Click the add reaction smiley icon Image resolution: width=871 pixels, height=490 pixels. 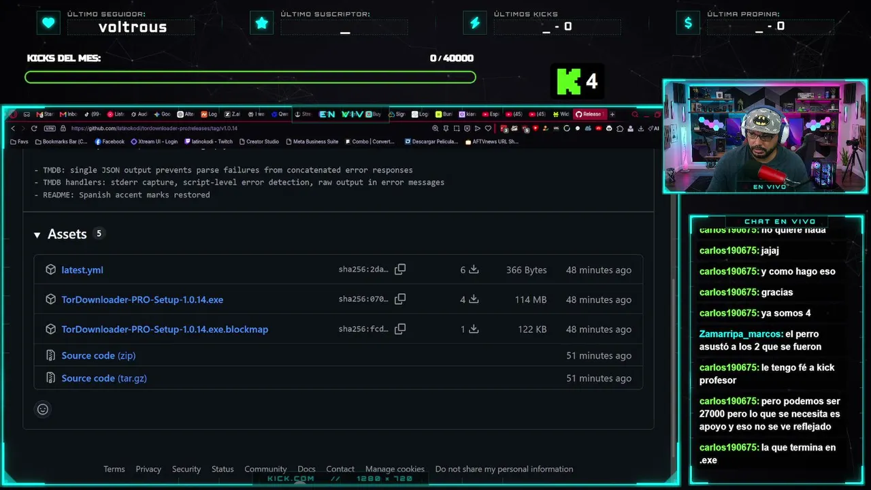pyautogui.click(x=43, y=409)
